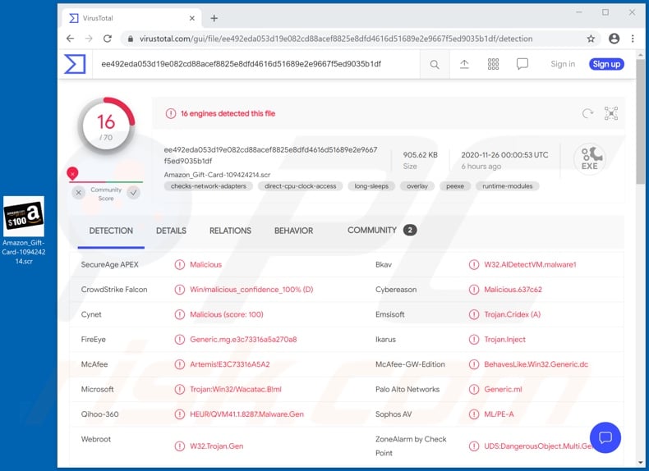
Task: Click W32.Trojan.Gen Webroot result
Action: pyautogui.click(x=217, y=446)
